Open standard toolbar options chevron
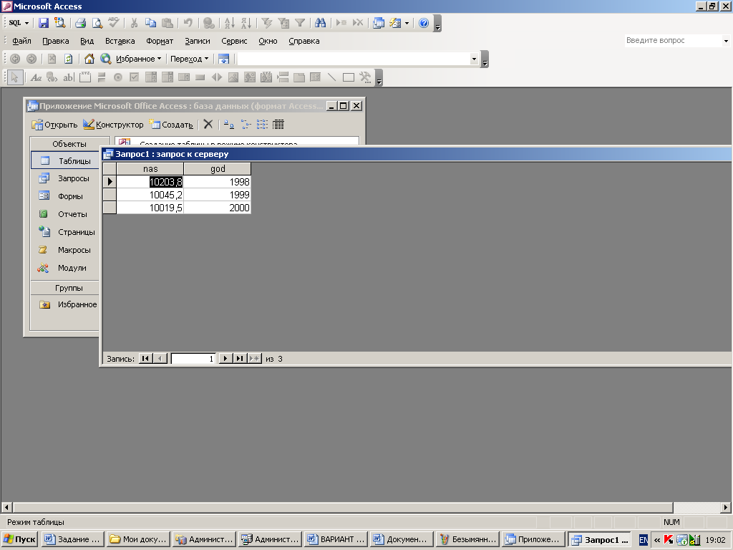Image resolution: width=733 pixels, height=550 pixels. pos(438,24)
